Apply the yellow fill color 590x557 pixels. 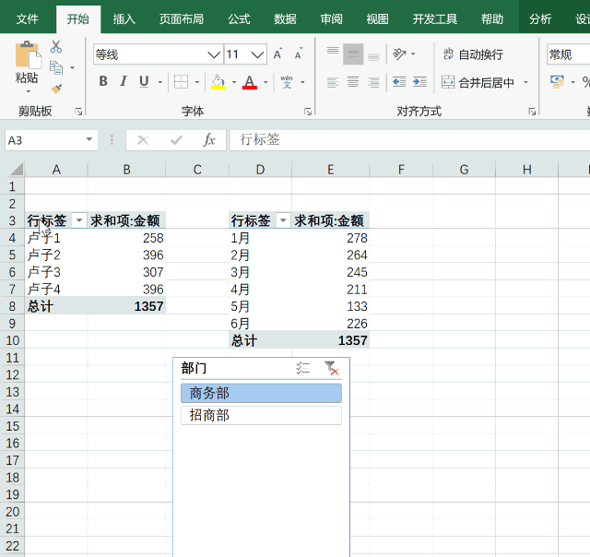[x=218, y=82]
